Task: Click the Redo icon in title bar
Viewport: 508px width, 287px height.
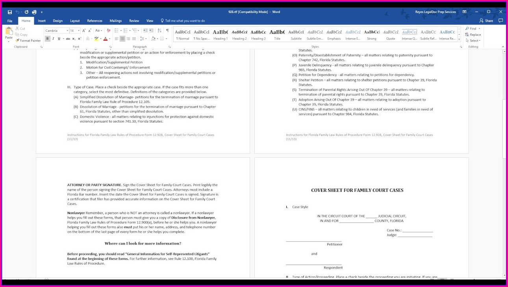Action: [26, 12]
